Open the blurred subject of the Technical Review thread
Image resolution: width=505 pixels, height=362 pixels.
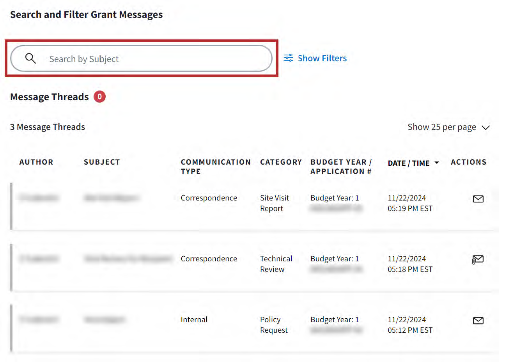pos(128,259)
